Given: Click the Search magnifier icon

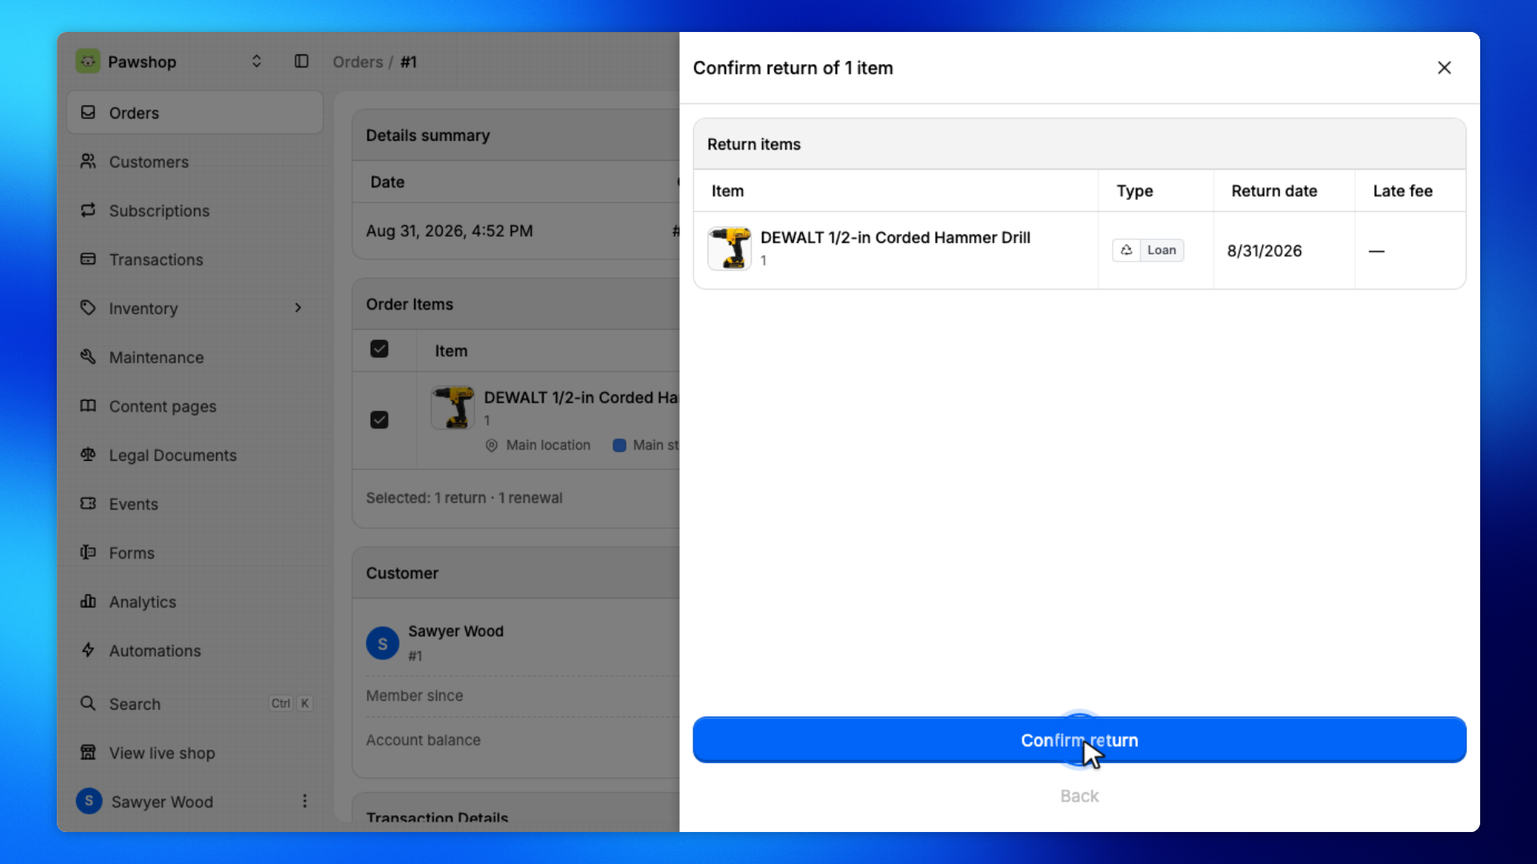Looking at the screenshot, I should (x=88, y=703).
